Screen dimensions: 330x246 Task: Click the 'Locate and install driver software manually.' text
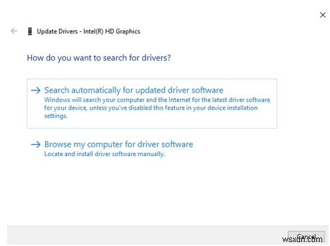click(104, 154)
